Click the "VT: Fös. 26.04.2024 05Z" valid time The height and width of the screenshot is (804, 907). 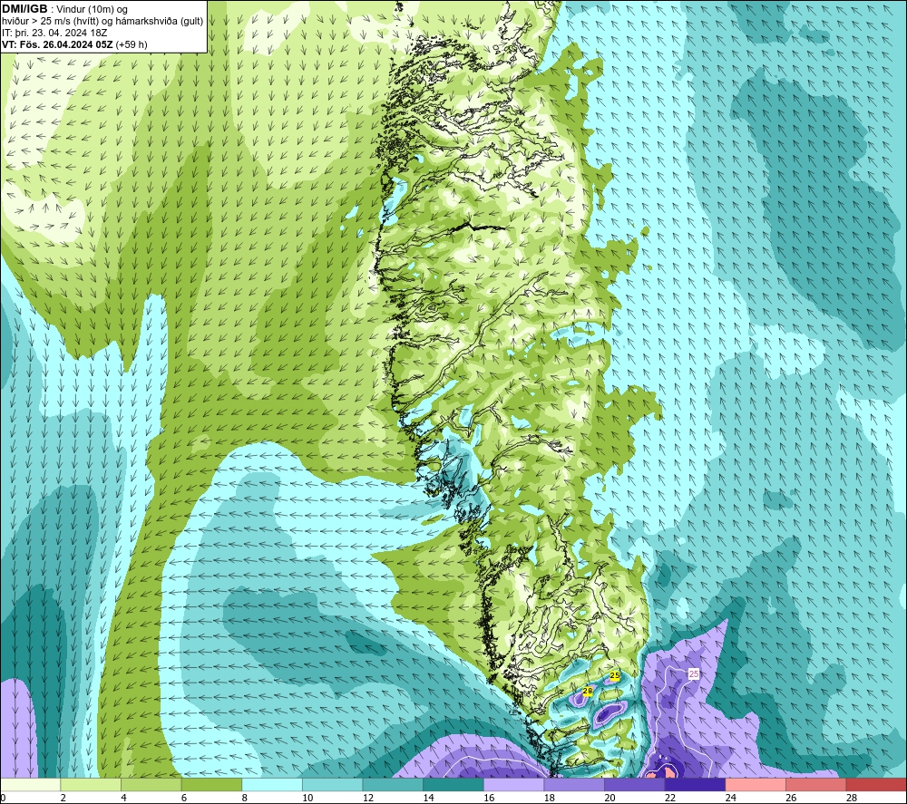point(58,44)
